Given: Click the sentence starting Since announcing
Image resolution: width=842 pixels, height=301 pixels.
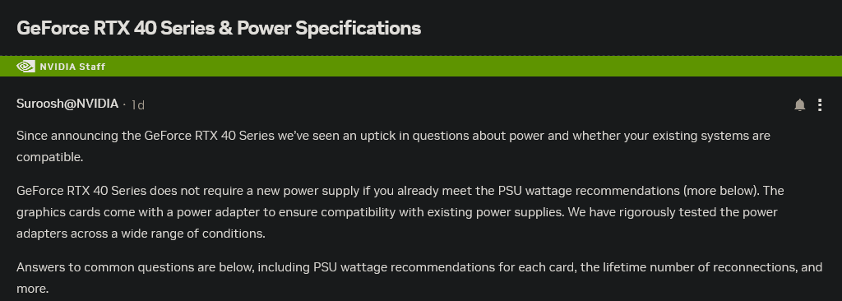Looking at the screenshot, I should point(393,146).
